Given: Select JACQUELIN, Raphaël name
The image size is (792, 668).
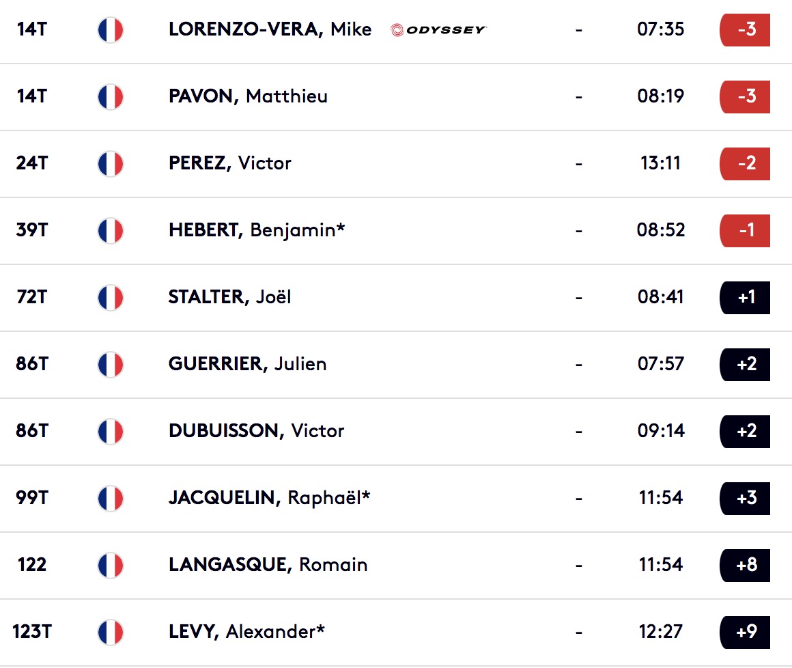Looking at the screenshot, I should [269, 498].
